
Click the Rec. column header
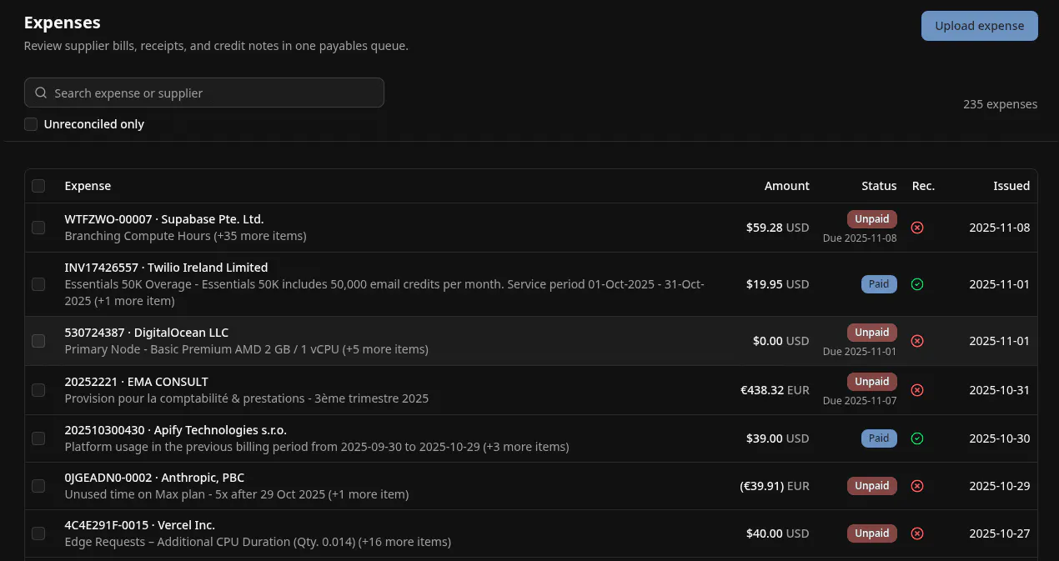pyautogui.click(x=923, y=186)
